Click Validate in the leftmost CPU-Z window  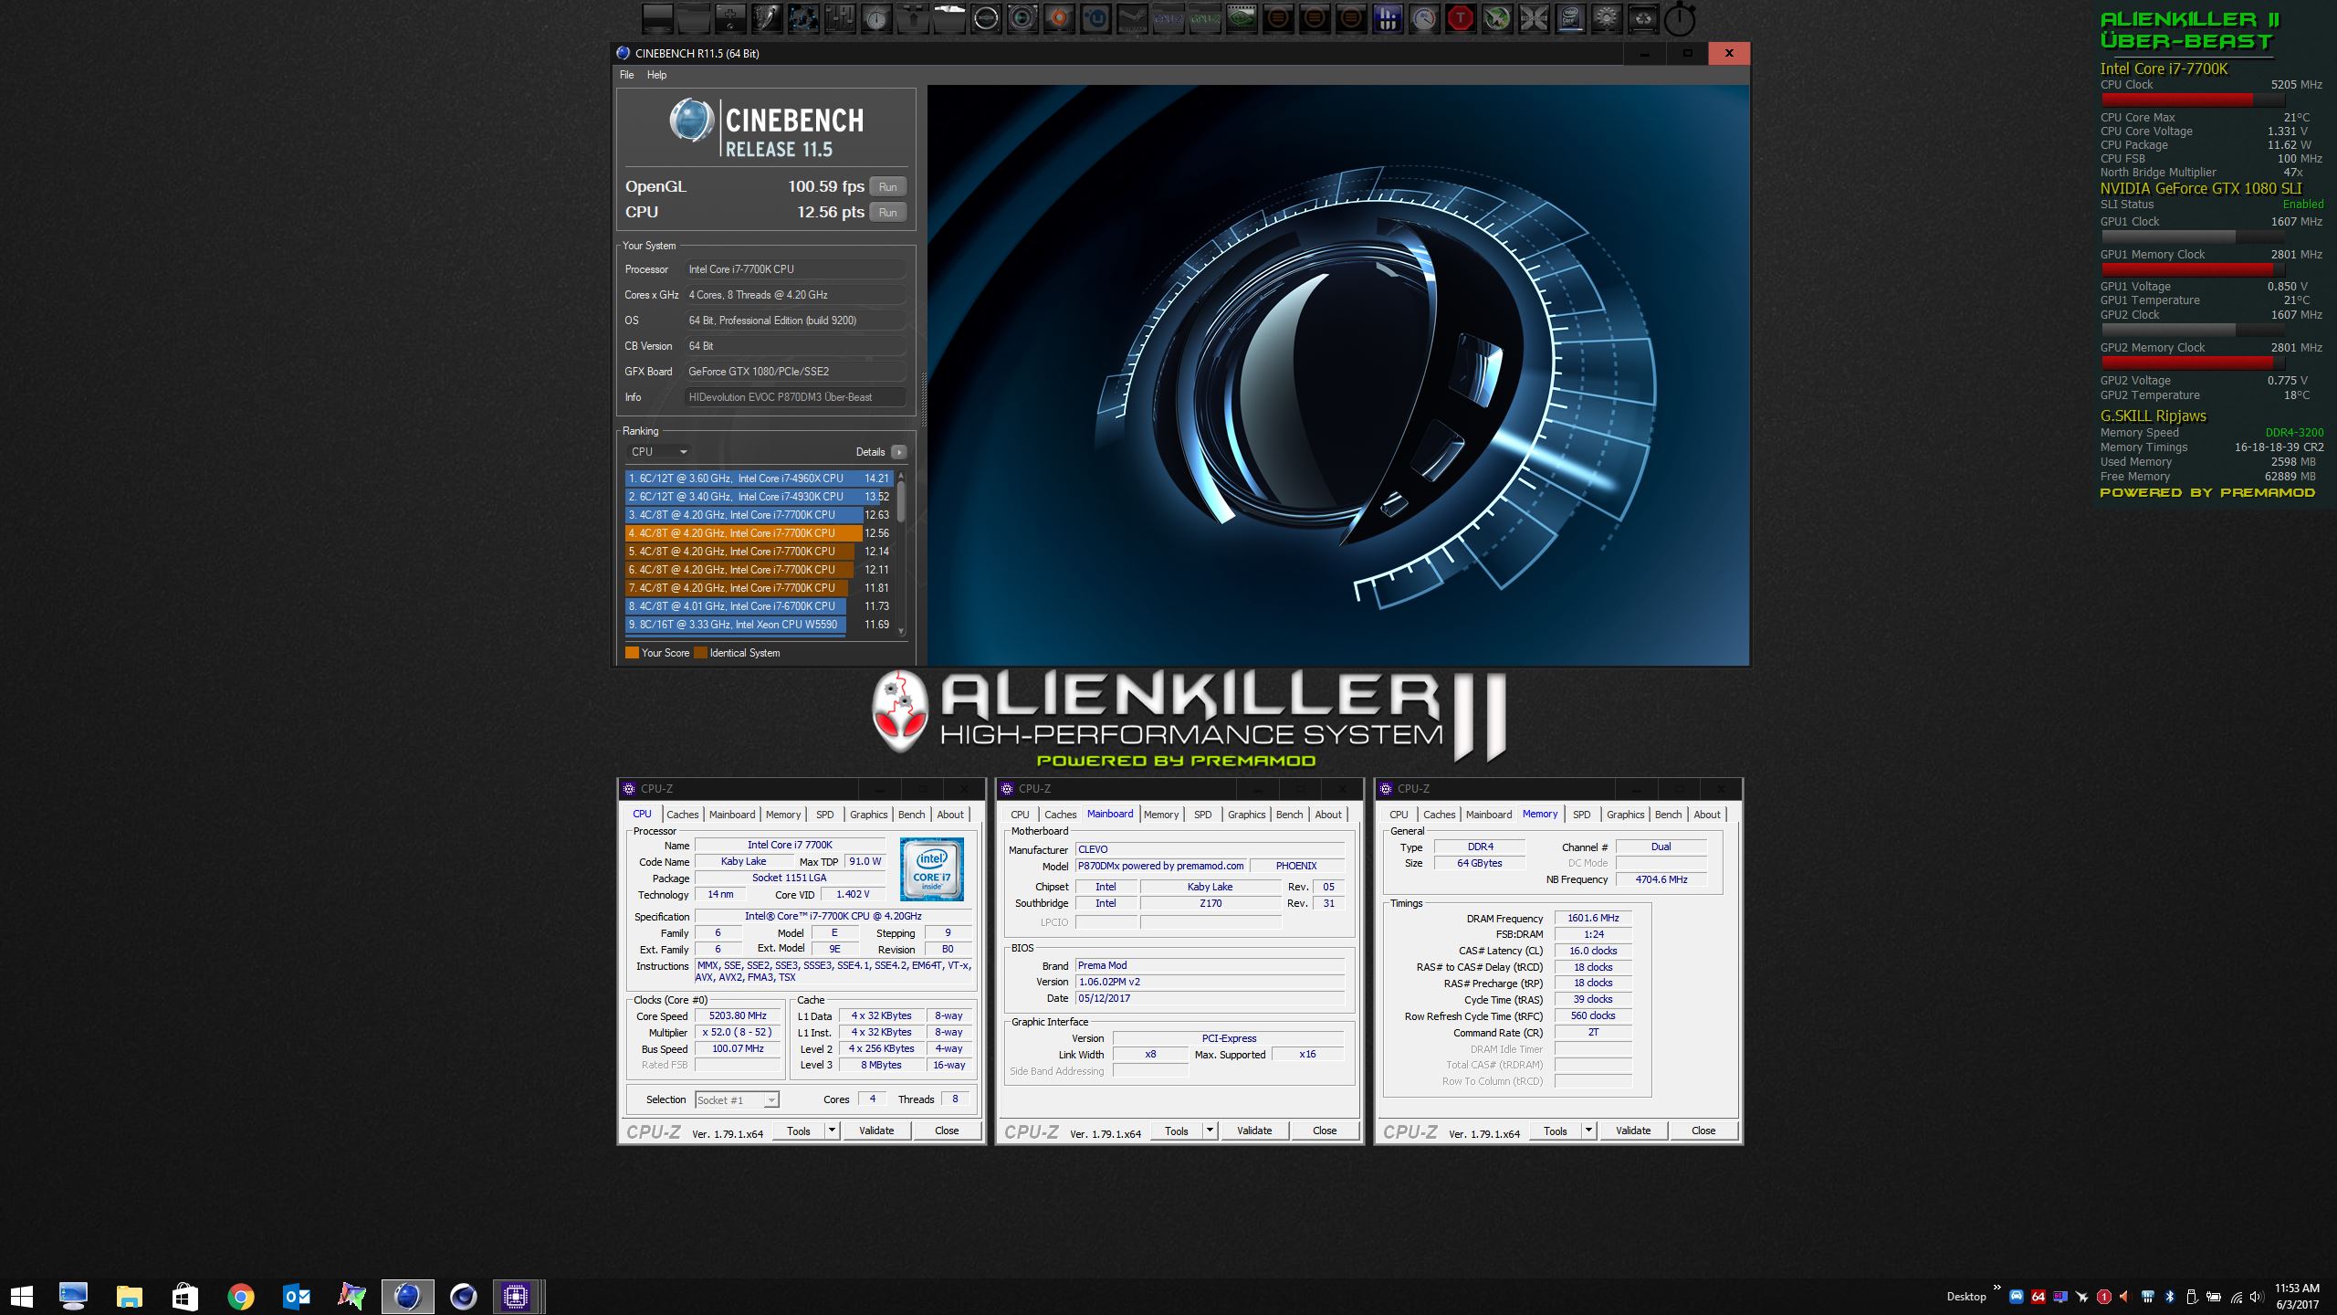click(x=876, y=1131)
